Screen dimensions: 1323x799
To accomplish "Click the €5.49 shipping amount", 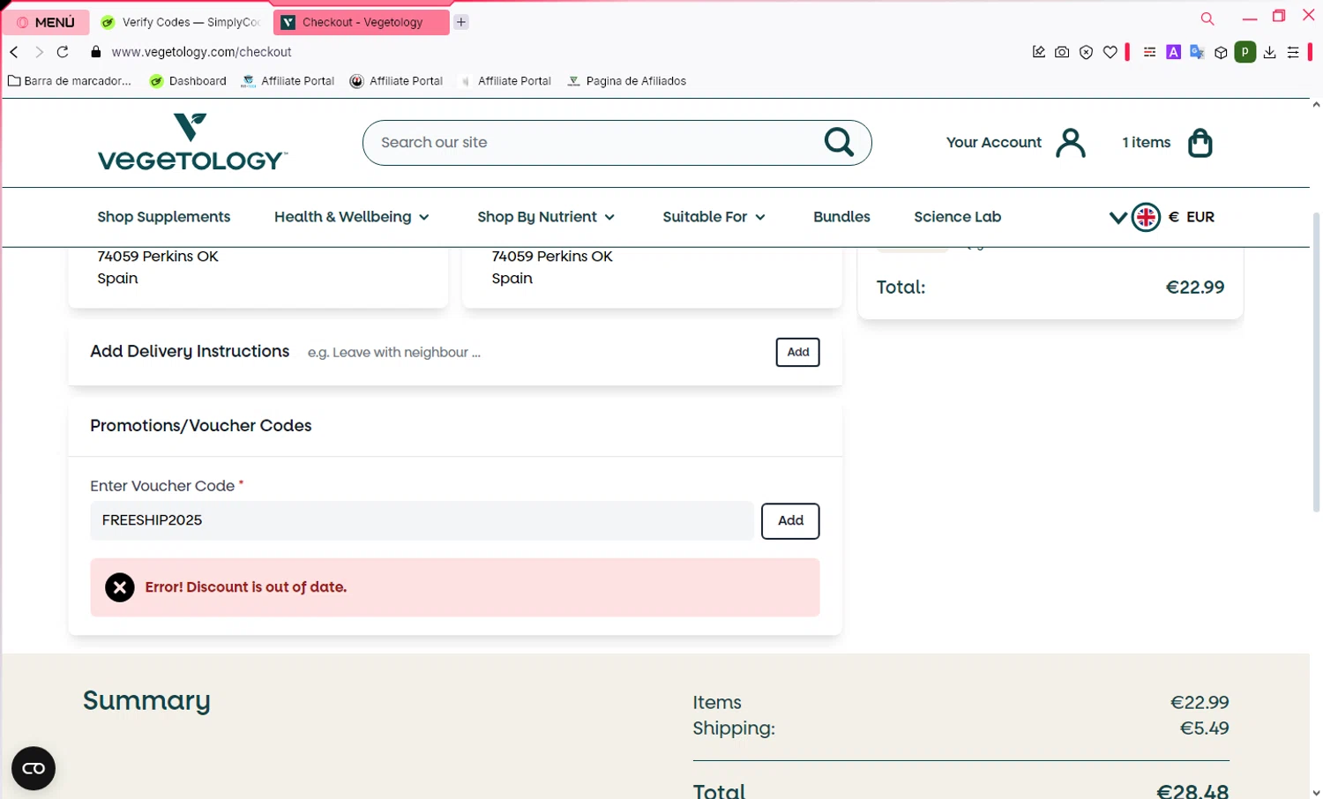I will (1204, 728).
